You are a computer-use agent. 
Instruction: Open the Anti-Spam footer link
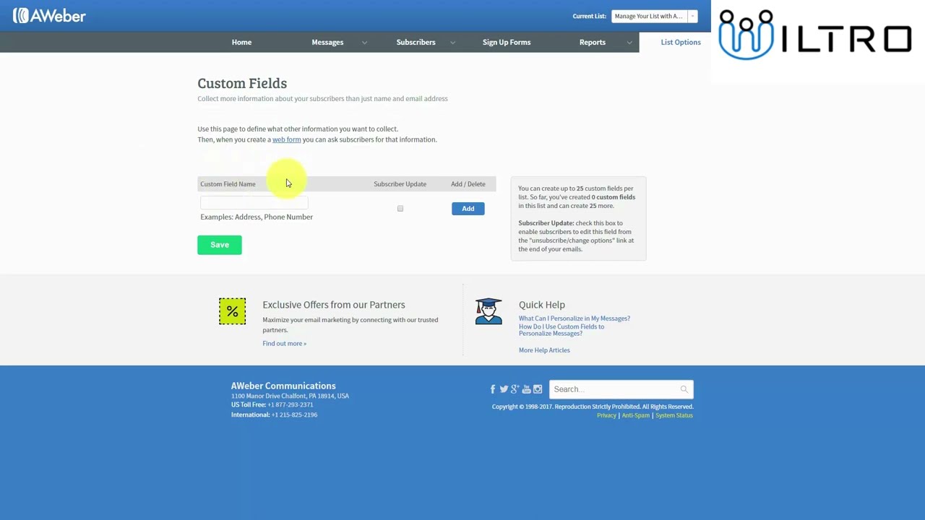pos(636,415)
